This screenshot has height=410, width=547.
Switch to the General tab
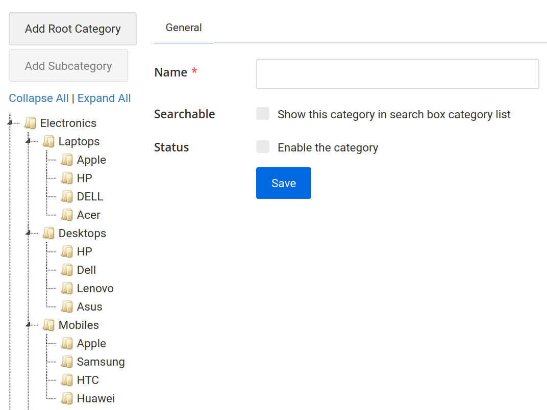[183, 28]
